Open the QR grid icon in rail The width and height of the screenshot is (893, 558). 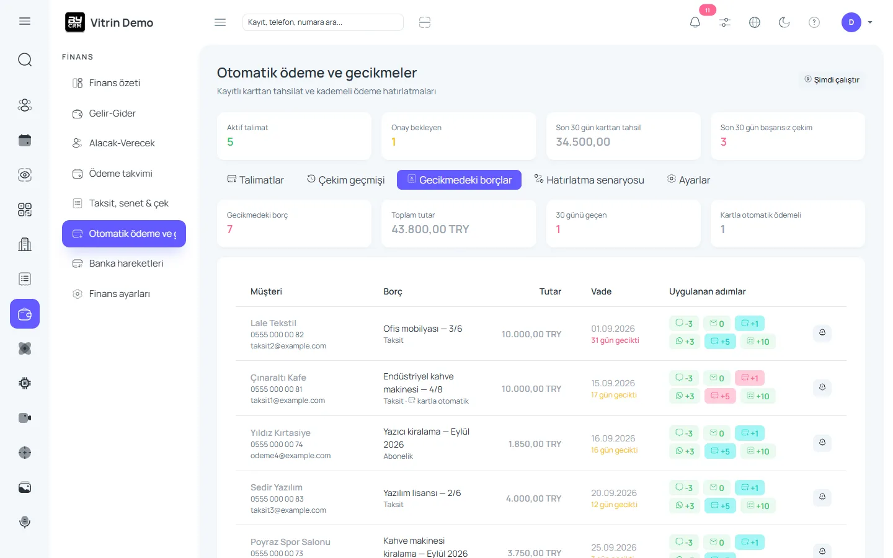pos(25,210)
